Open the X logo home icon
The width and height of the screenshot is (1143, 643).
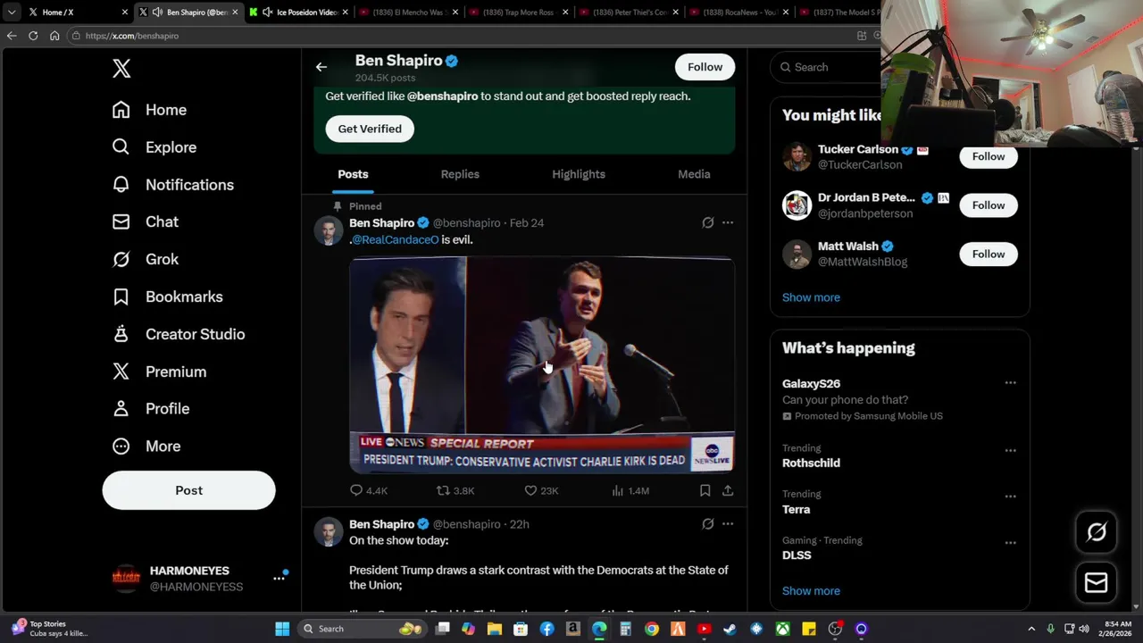pyautogui.click(x=121, y=69)
